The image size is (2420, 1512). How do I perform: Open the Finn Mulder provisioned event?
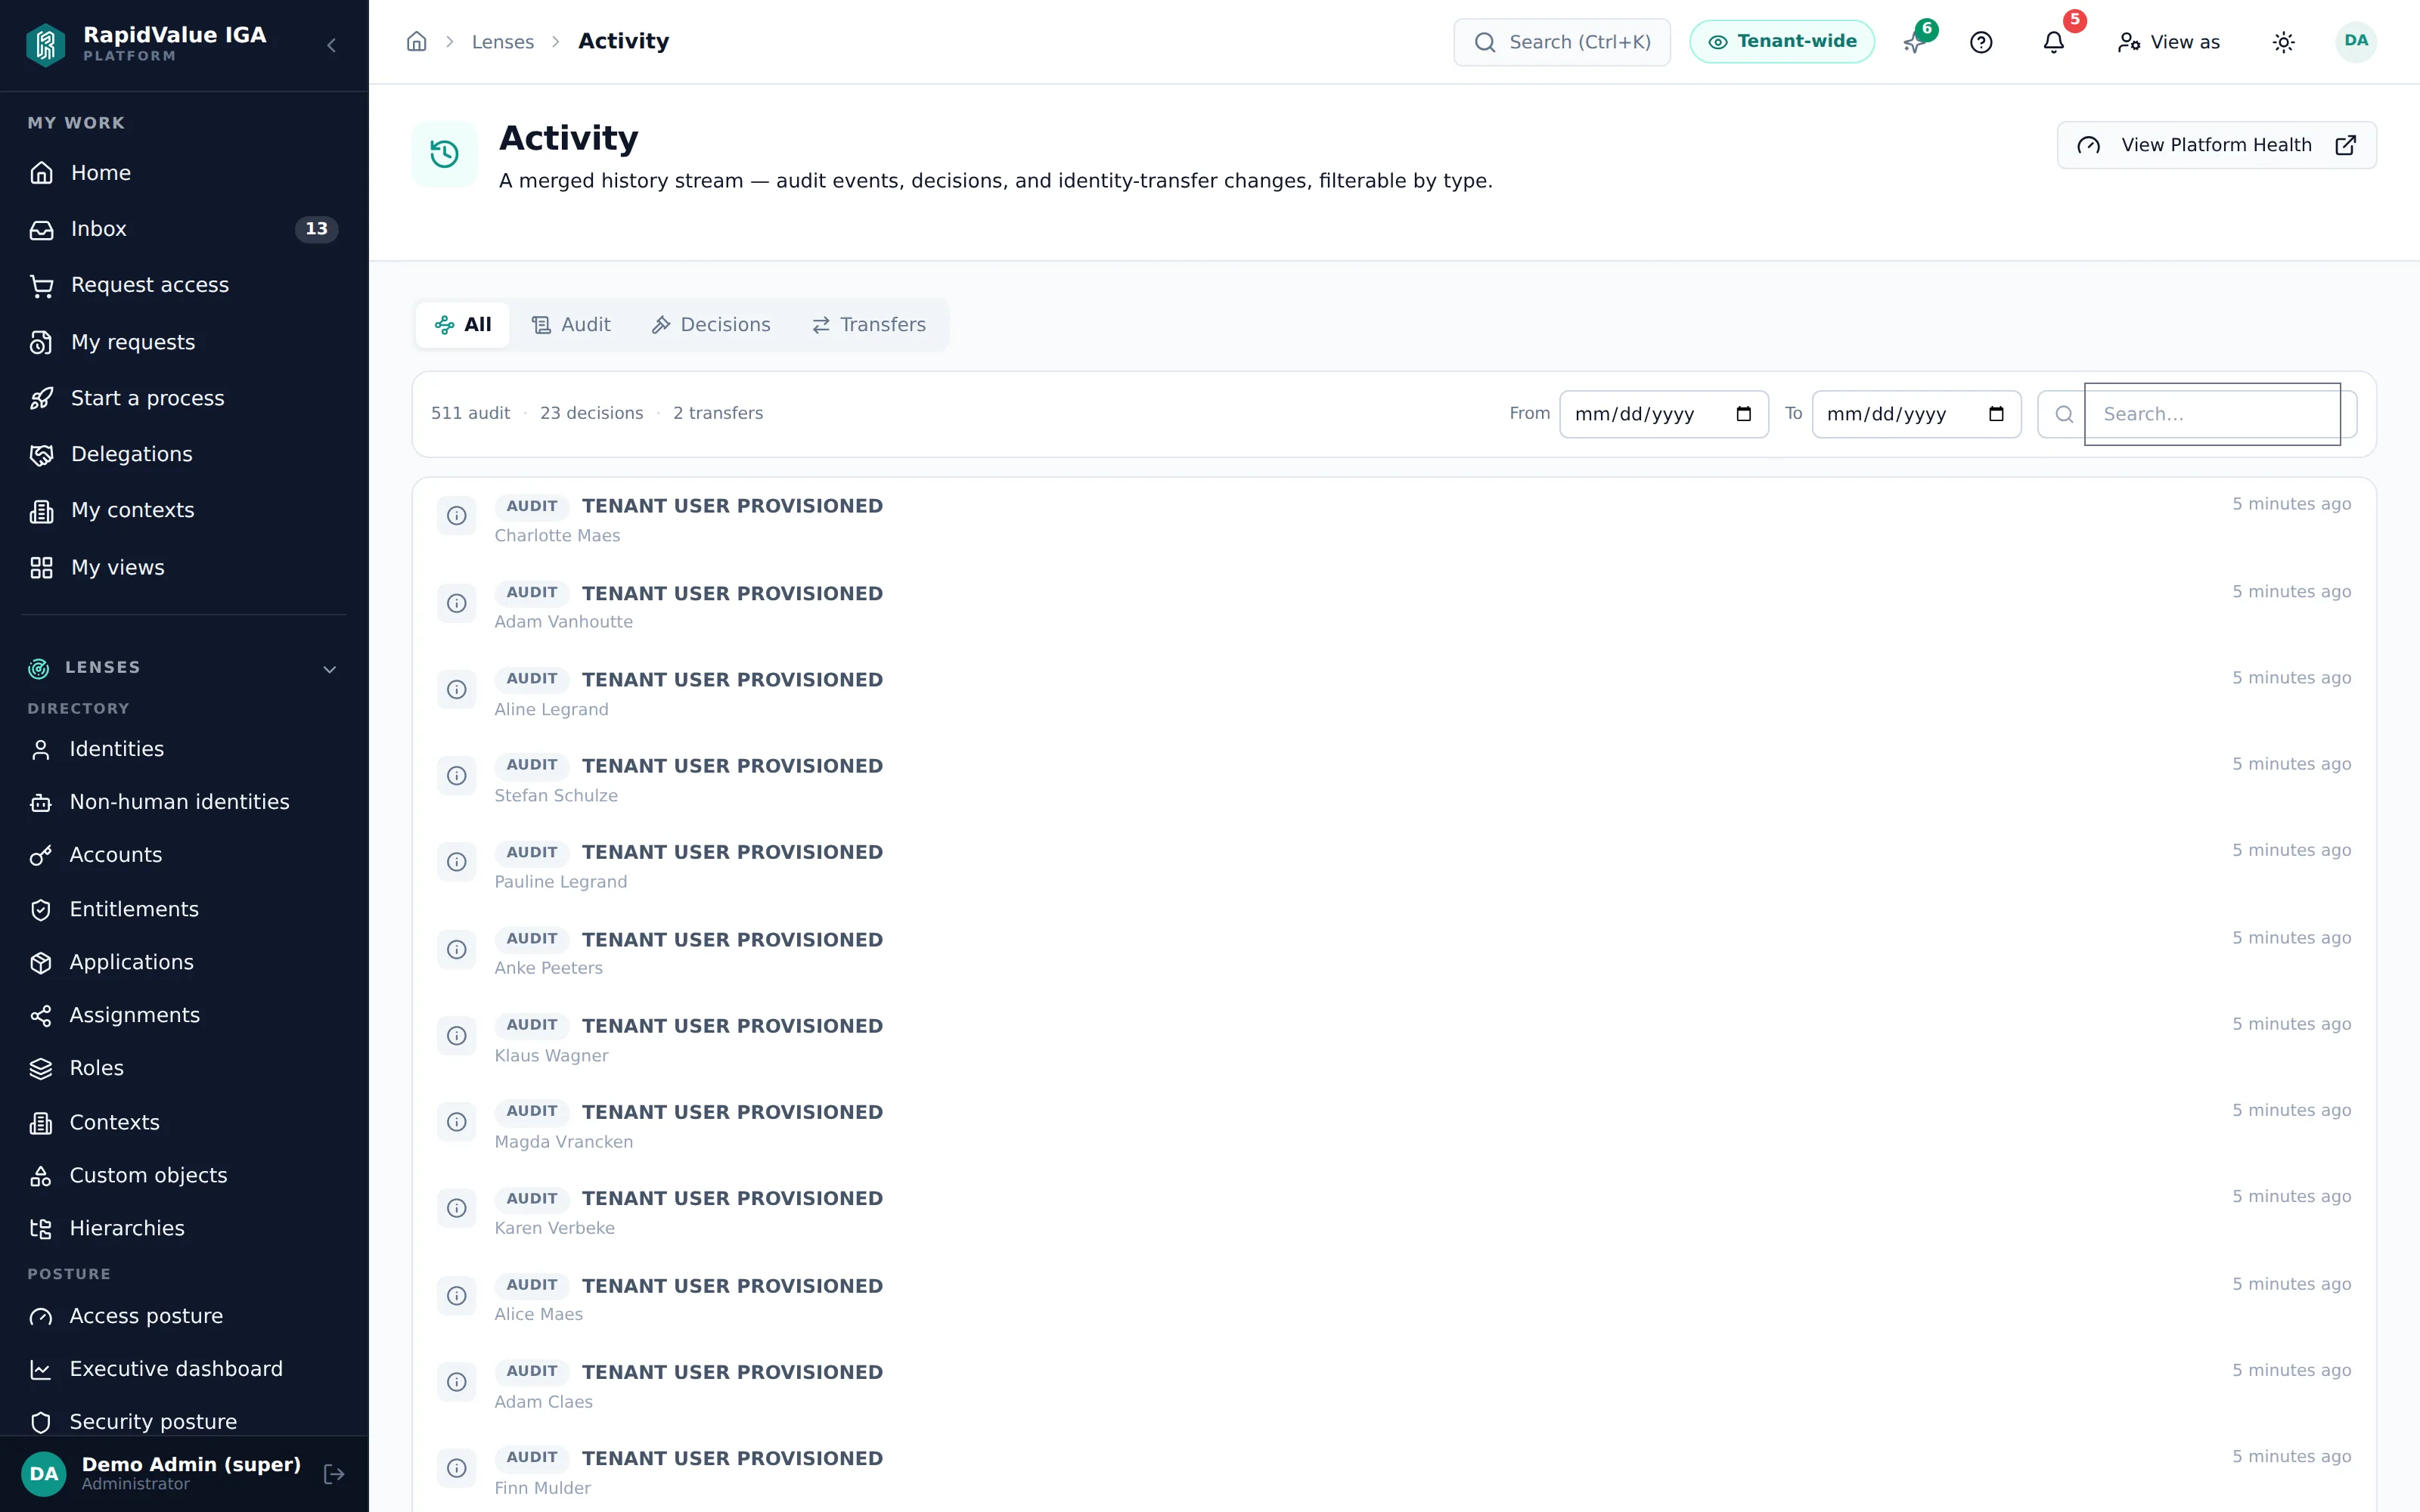[x=1394, y=1472]
